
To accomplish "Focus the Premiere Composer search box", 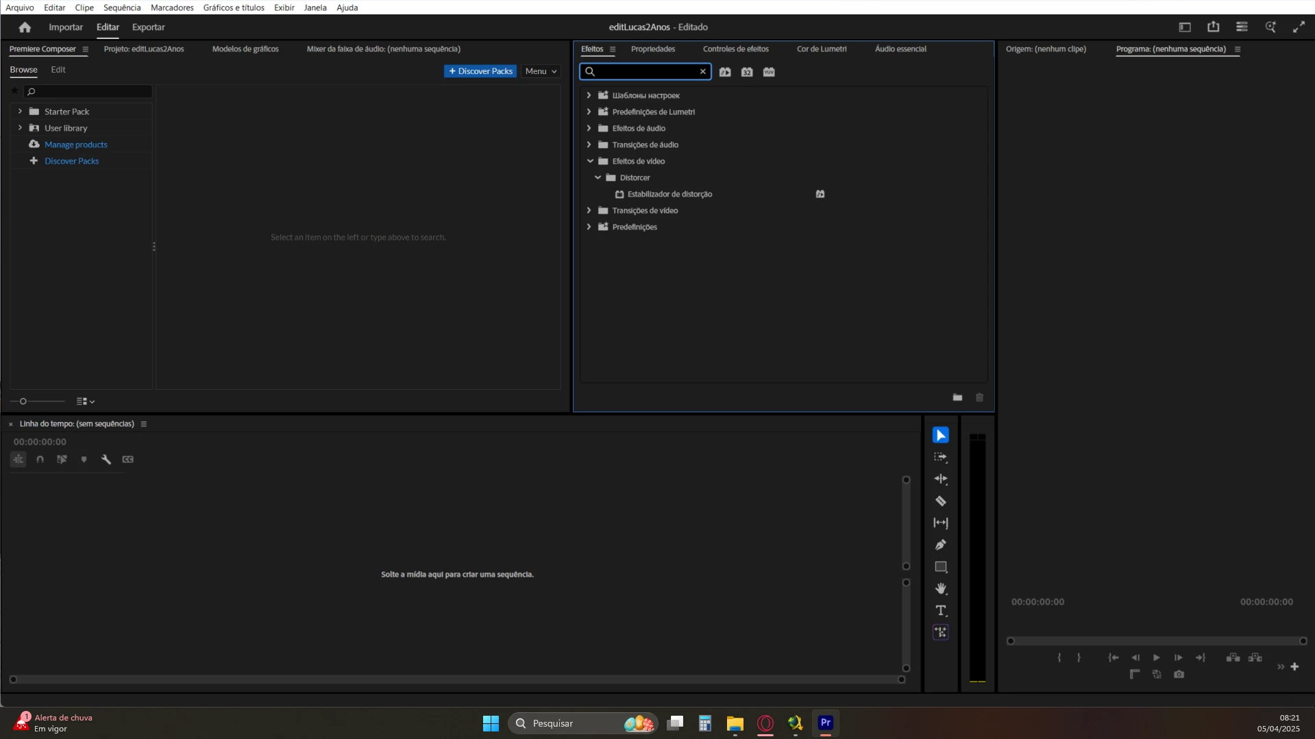I will coord(88,91).
